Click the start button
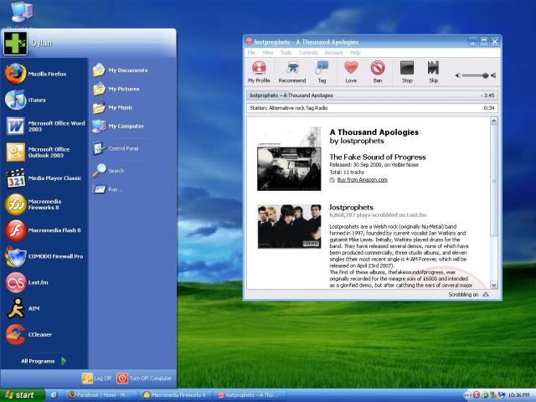The image size is (536, 402). coord(22,395)
